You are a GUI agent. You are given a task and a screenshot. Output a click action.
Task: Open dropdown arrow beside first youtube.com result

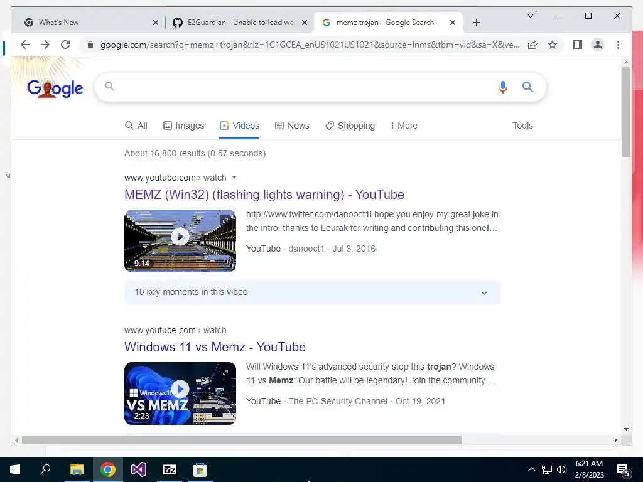234,178
